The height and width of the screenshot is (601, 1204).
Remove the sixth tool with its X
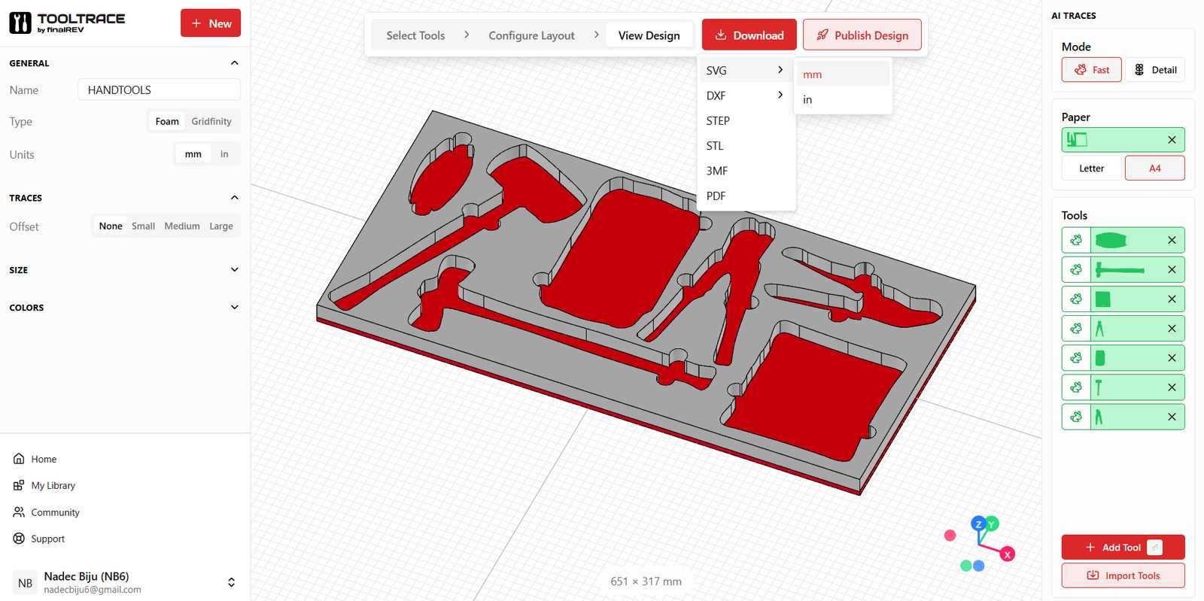point(1172,387)
